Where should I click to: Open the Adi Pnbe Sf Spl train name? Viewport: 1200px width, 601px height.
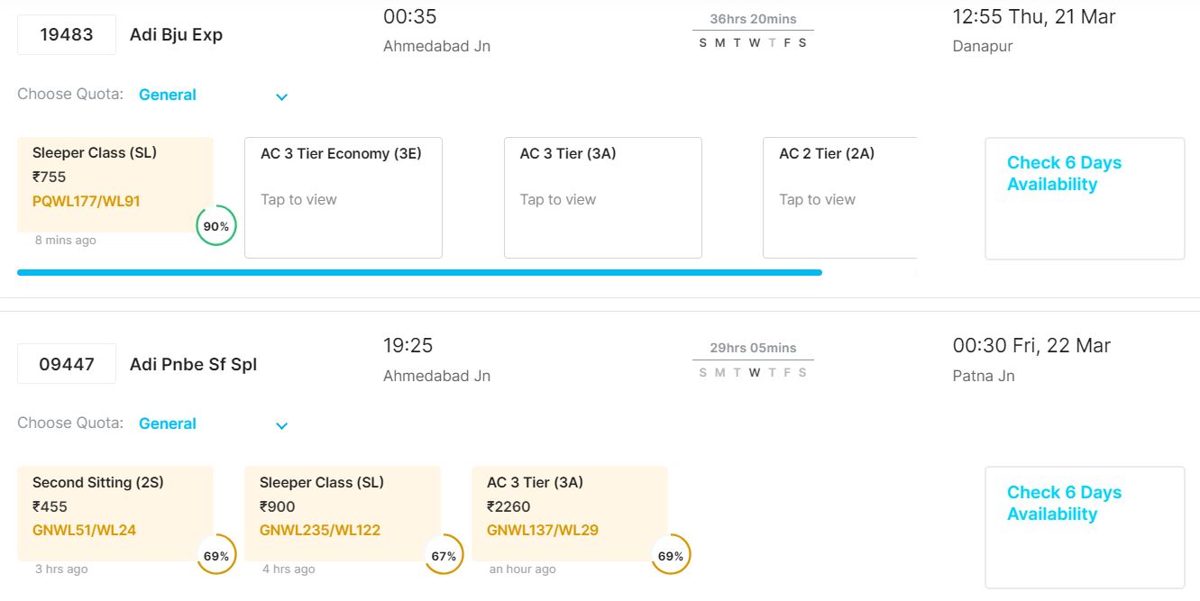point(193,364)
